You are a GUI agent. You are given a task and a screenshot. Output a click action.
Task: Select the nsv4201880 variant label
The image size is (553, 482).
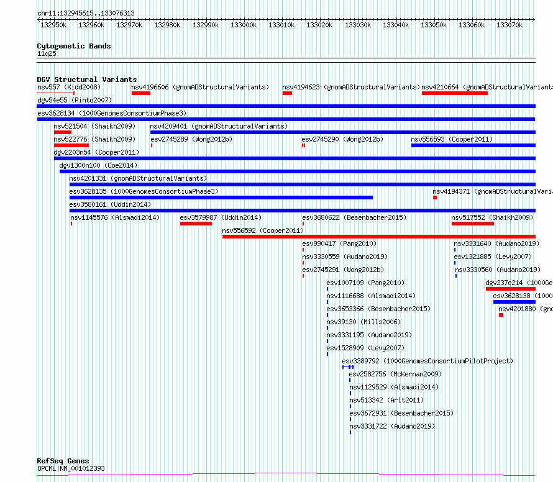526,309
